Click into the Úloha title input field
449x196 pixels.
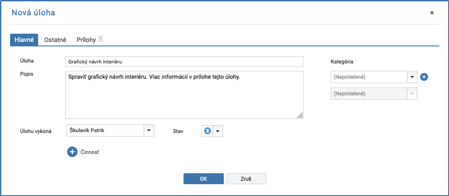[185, 61]
